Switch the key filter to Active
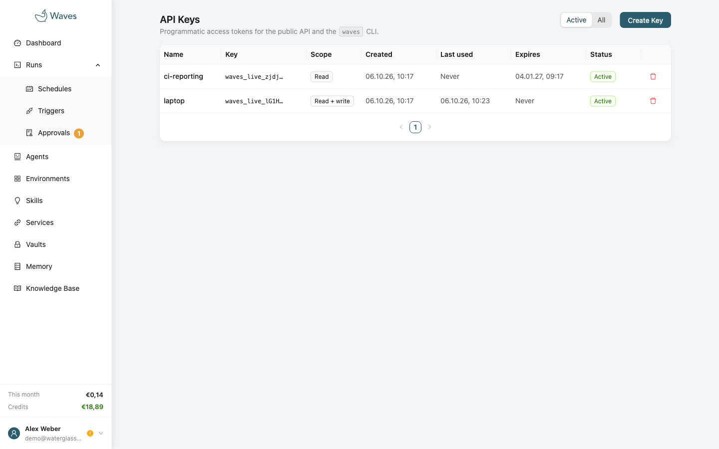719x449 pixels. [576, 20]
